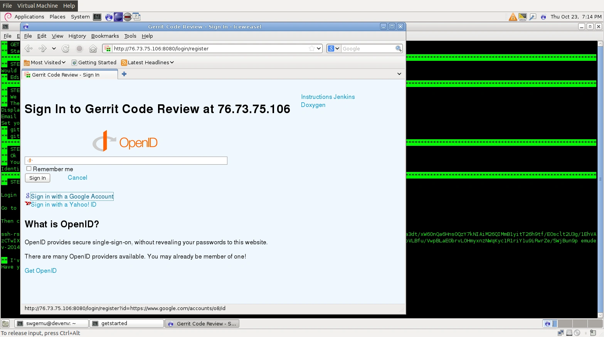Viewport: 604px width, 337px height.
Task: Click the orange warning notification icon
Action: [x=513, y=17]
